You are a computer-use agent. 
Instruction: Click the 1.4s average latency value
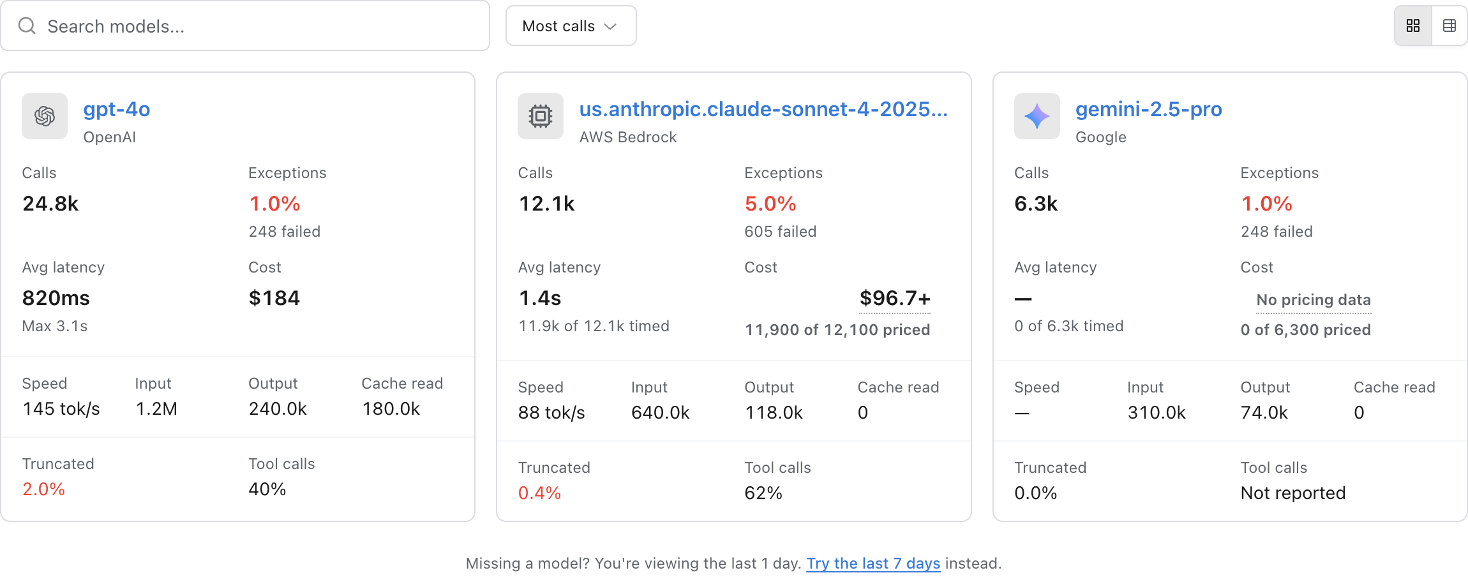click(540, 298)
